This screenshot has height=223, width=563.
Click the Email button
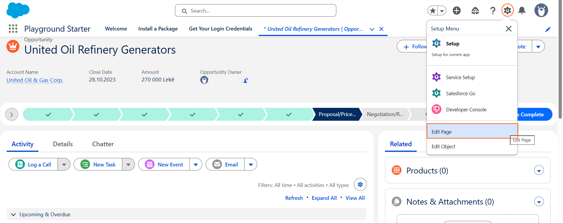(x=225, y=164)
